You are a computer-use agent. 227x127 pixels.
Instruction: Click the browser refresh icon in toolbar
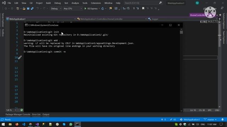pos(103,8)
